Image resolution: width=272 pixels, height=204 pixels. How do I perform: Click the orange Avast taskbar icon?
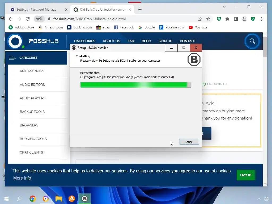tap(72, 199)
